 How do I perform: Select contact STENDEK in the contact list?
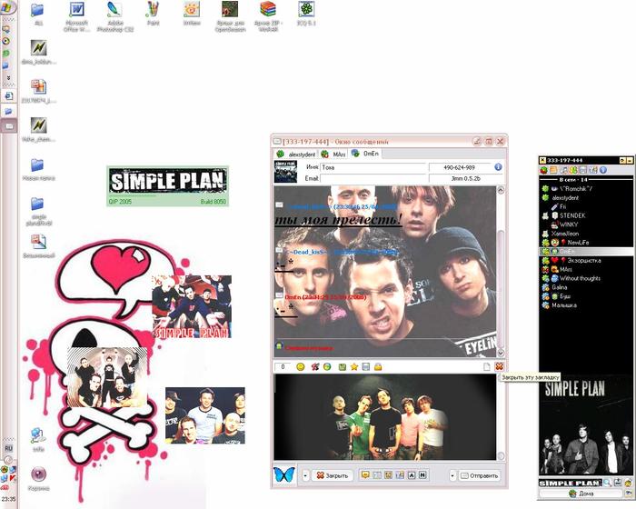586,215
